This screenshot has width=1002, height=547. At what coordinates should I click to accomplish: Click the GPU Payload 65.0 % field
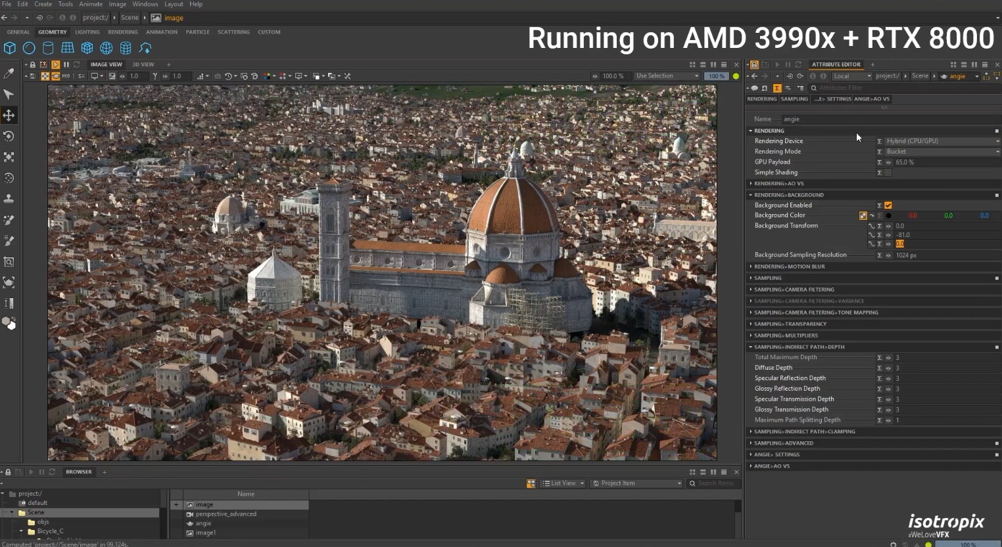pos(947,162)
